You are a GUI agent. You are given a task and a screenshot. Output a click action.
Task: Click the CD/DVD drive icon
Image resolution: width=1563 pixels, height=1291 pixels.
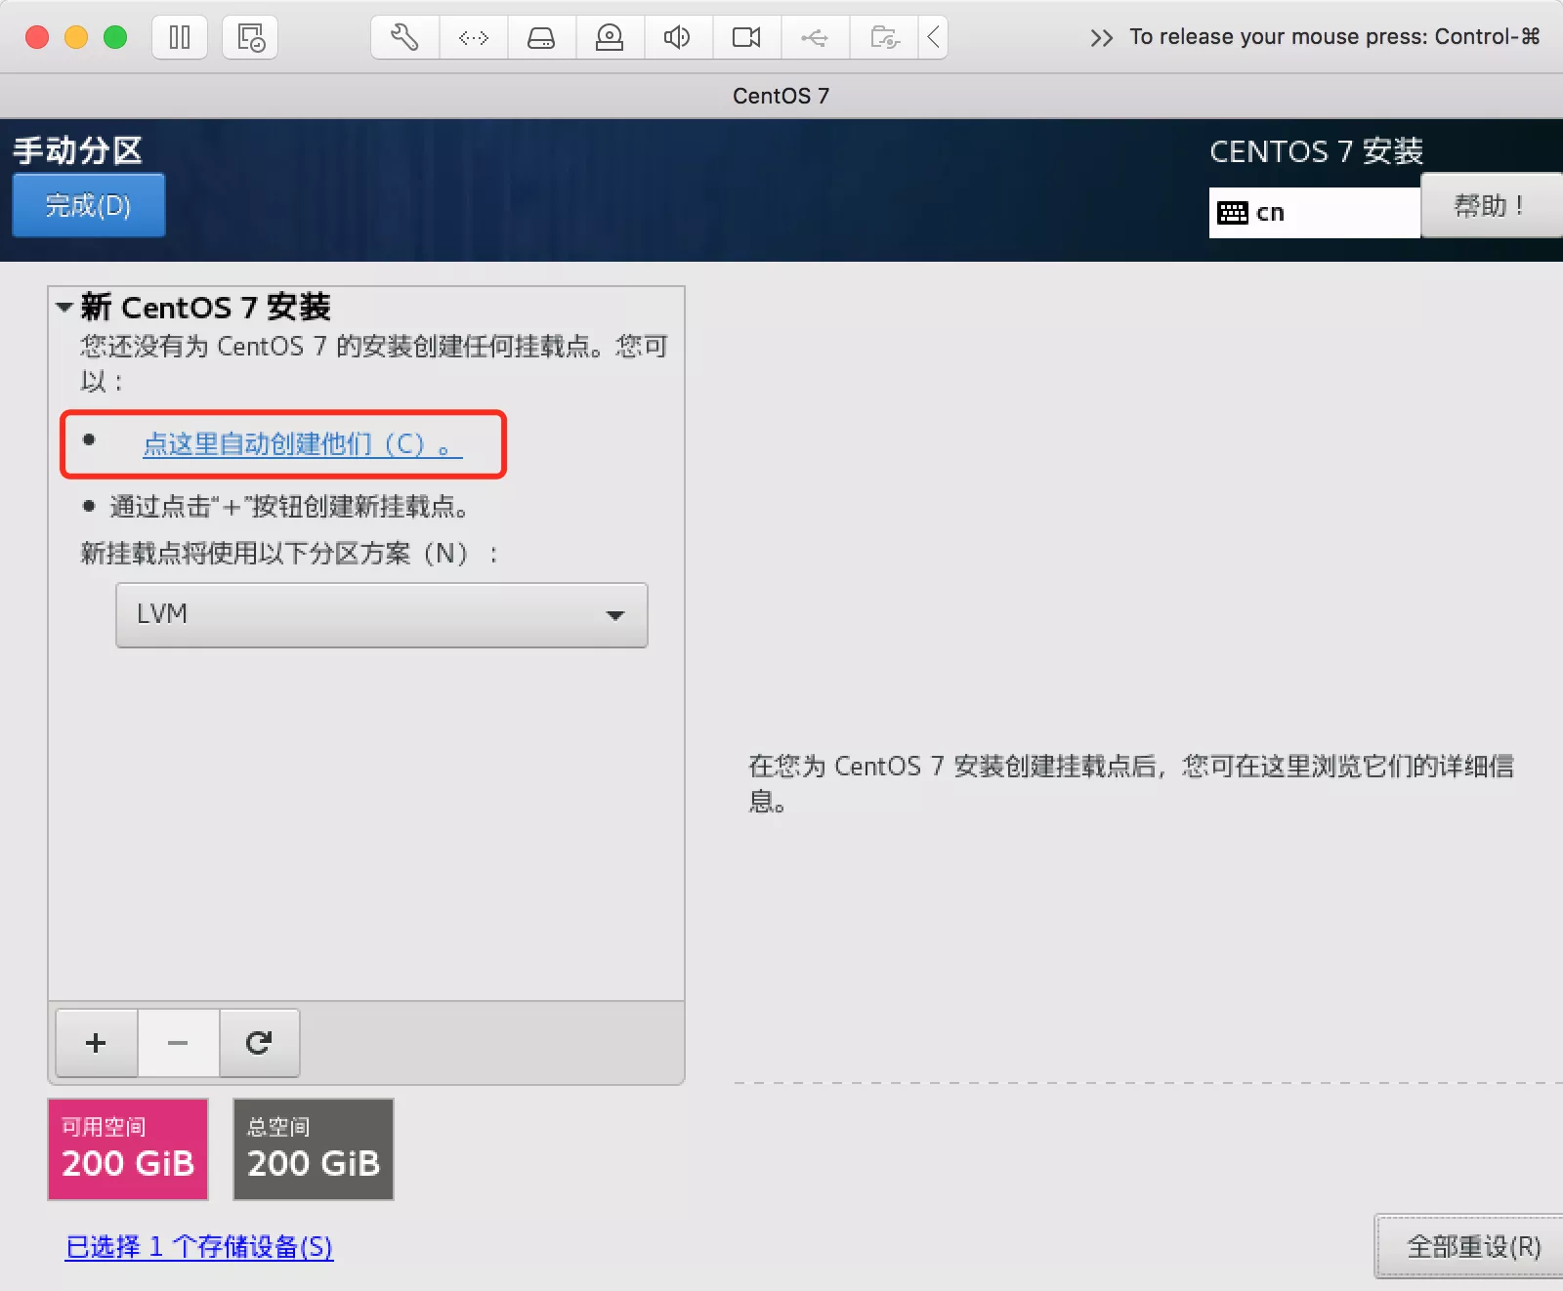pyautogui.click(x=610, y=38)
